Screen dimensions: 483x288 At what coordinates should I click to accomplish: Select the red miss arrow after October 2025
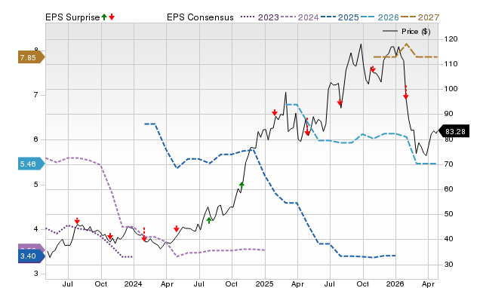tap(372, 69)
